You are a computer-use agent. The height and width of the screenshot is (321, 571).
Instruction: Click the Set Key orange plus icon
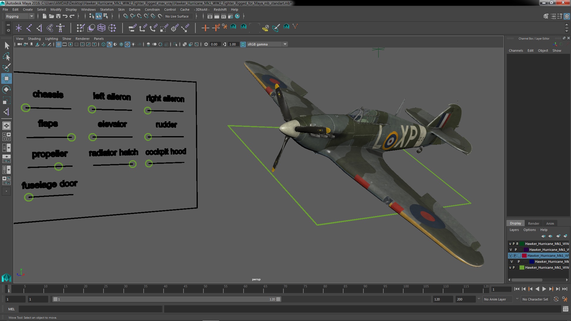coord(205,28)
